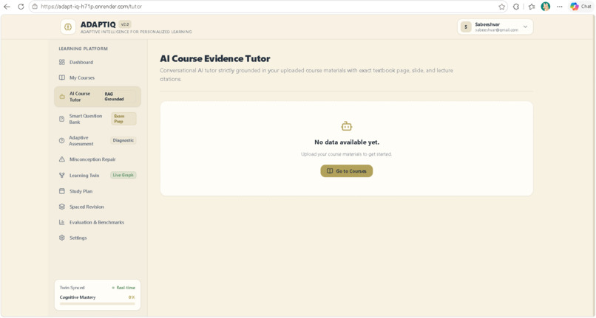The height and width of the screenshot is (318, 596).
Task: Click the Spaced Revision layers icon
Action: [62, 207]
